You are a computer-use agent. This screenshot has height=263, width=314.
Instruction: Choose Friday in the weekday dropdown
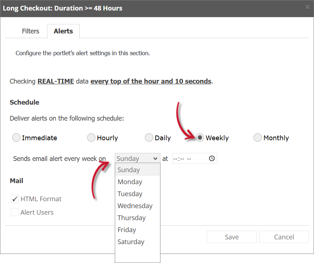127,230
